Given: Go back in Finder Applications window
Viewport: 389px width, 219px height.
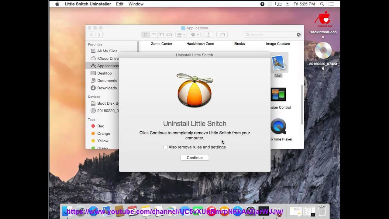Looking at the screenshot, I should point(91,35).
